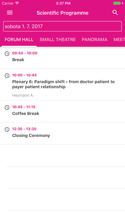Viewport: 125px width, 223px height.
Task: Select speaker name Heymann A.
Action: [x=23, y=95]
